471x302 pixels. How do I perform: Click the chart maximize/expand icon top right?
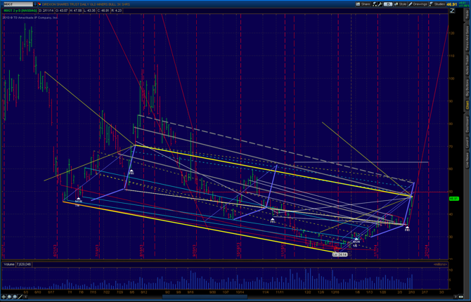coord(452,11)
